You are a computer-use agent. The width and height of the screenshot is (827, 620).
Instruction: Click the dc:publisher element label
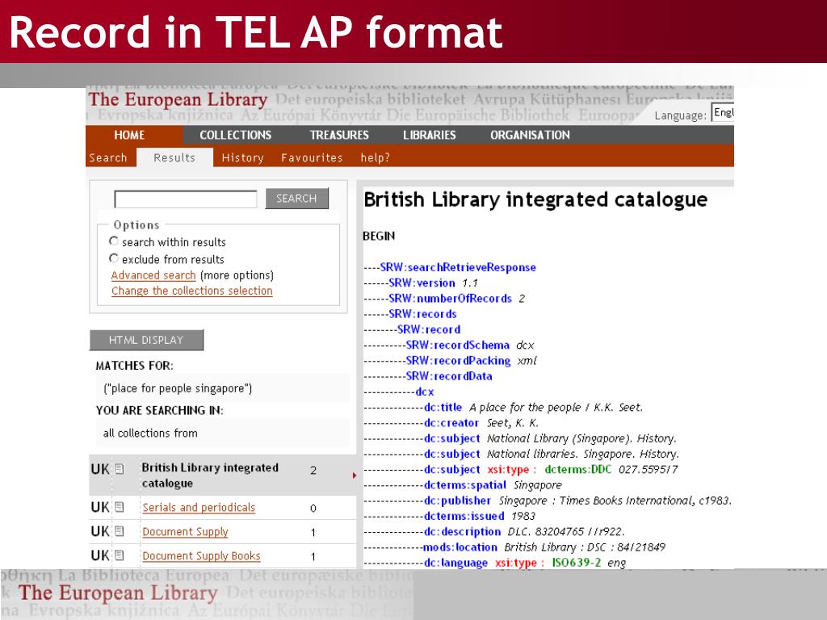click(x=457, y=501)
